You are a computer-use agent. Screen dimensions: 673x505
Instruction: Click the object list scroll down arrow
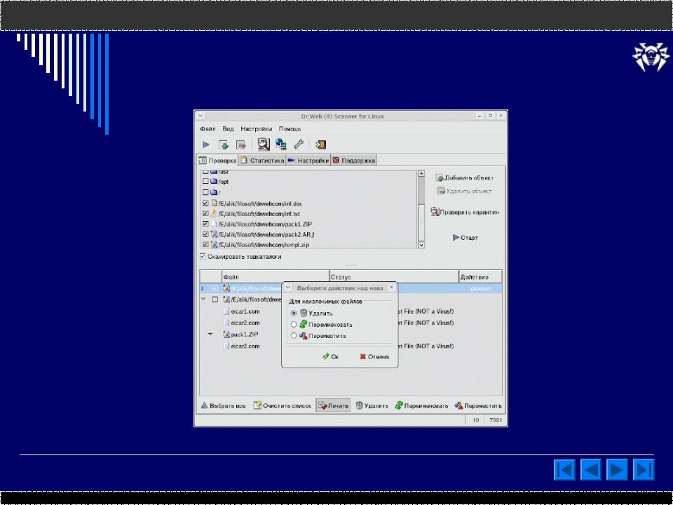point(421,245)
